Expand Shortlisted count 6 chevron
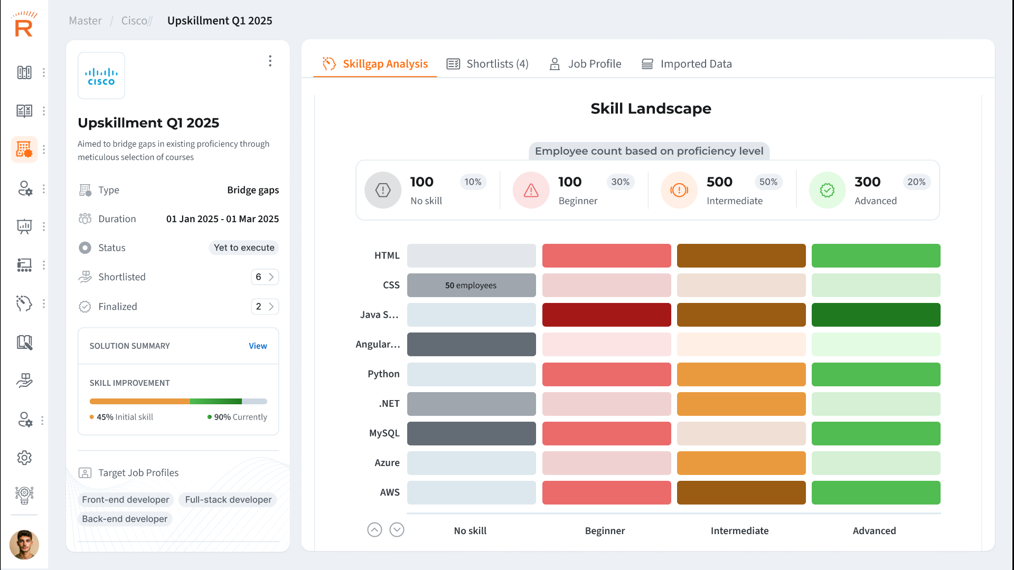 pos(271,277)
